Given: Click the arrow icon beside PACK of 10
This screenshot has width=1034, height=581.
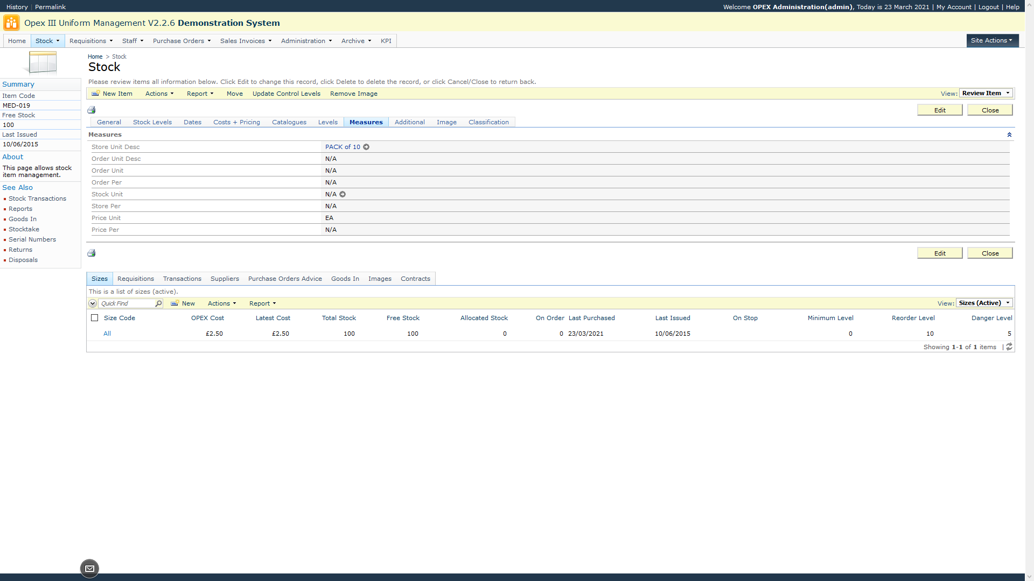Looking at the screenshot, I should point(366,147).
